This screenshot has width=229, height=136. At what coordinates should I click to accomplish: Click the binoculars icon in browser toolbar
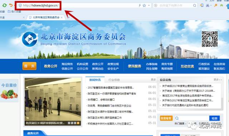click(x=208, y=5)
